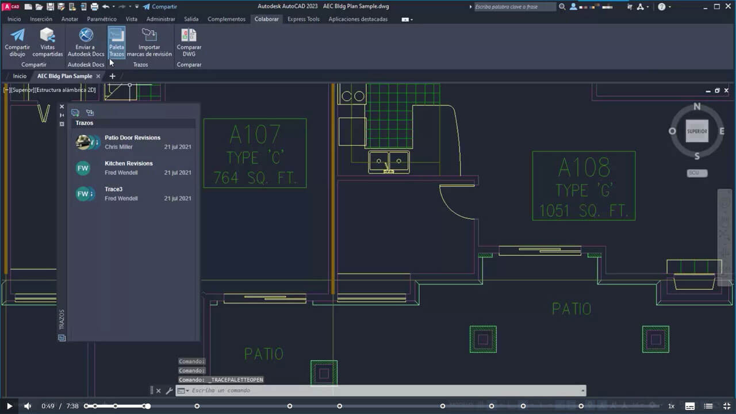The height and width of the screenshot is (414, 736).
Task: Click the Save to web and mobile icon
Action: coord(83,7)
